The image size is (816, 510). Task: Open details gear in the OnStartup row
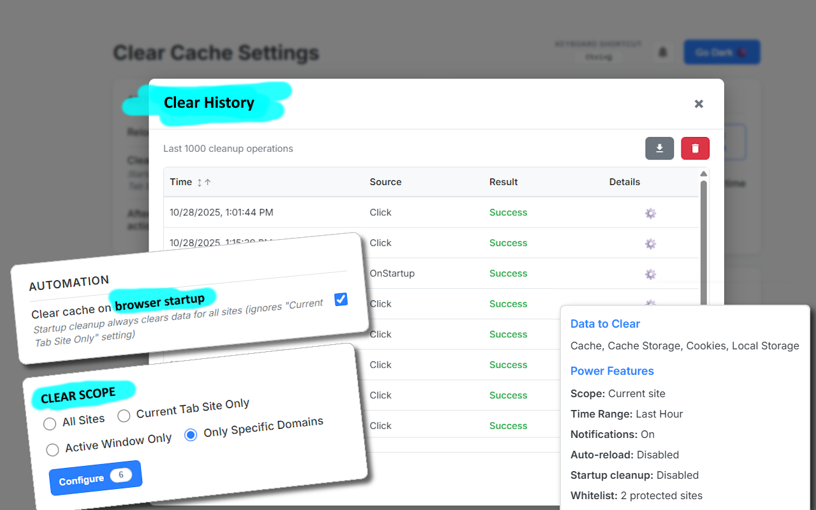[x=650, y=274]
